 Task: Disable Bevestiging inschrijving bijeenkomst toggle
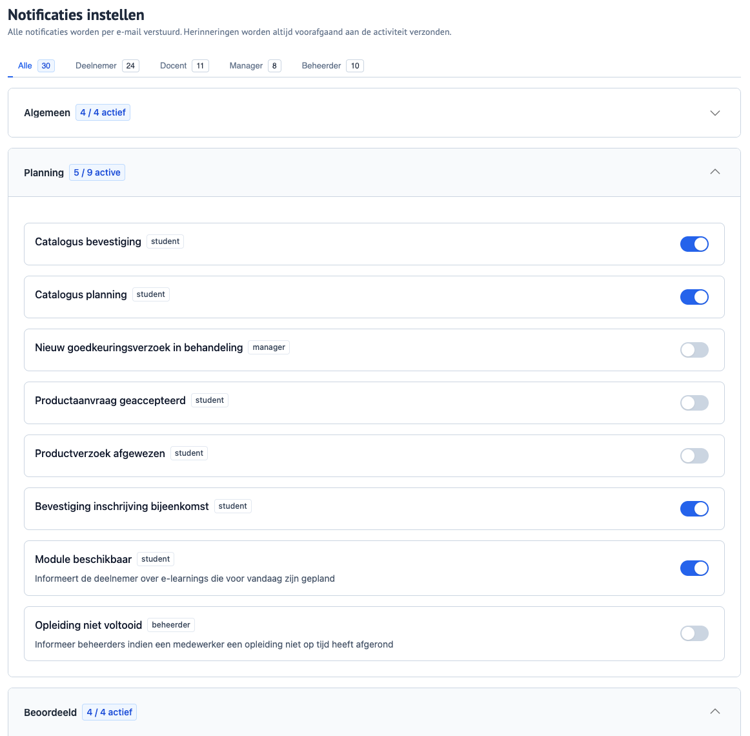(694, 509)
